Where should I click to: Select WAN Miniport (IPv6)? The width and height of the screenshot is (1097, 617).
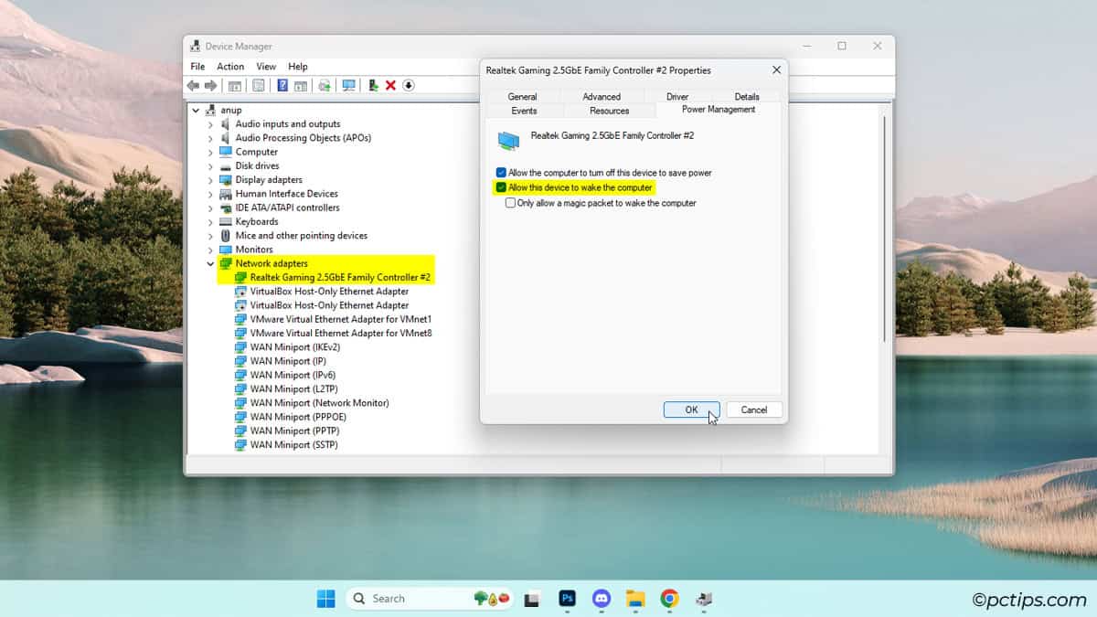click(x=293, y=375)
